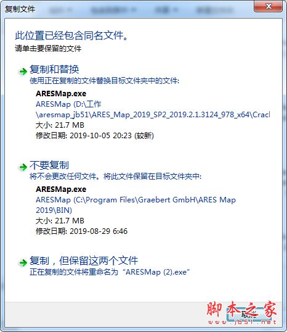Click the instruction 请单击要保留的文件
This screenshot has width=287, height=332.
coord(48,49)
